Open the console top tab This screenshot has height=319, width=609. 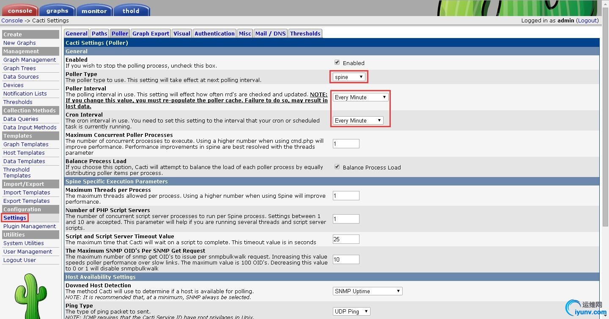point(20,11)
